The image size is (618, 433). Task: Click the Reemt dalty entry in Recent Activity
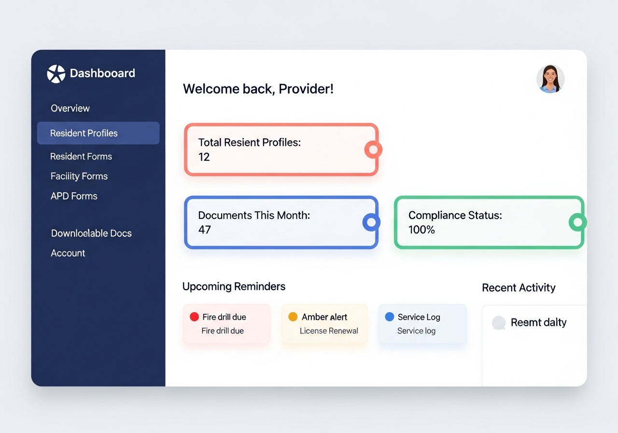[x=538, y=323]
